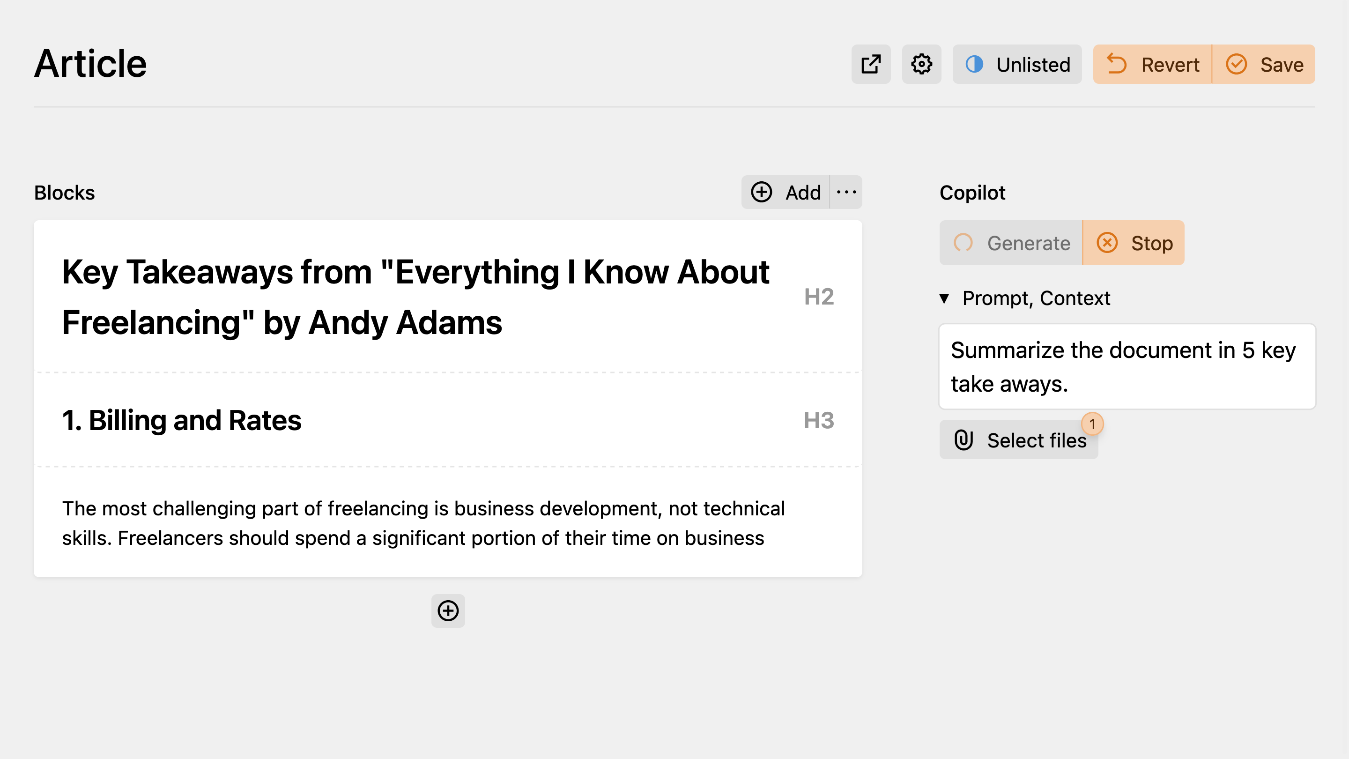
Task: Add a new block
Action: click(x=785, y=192)
